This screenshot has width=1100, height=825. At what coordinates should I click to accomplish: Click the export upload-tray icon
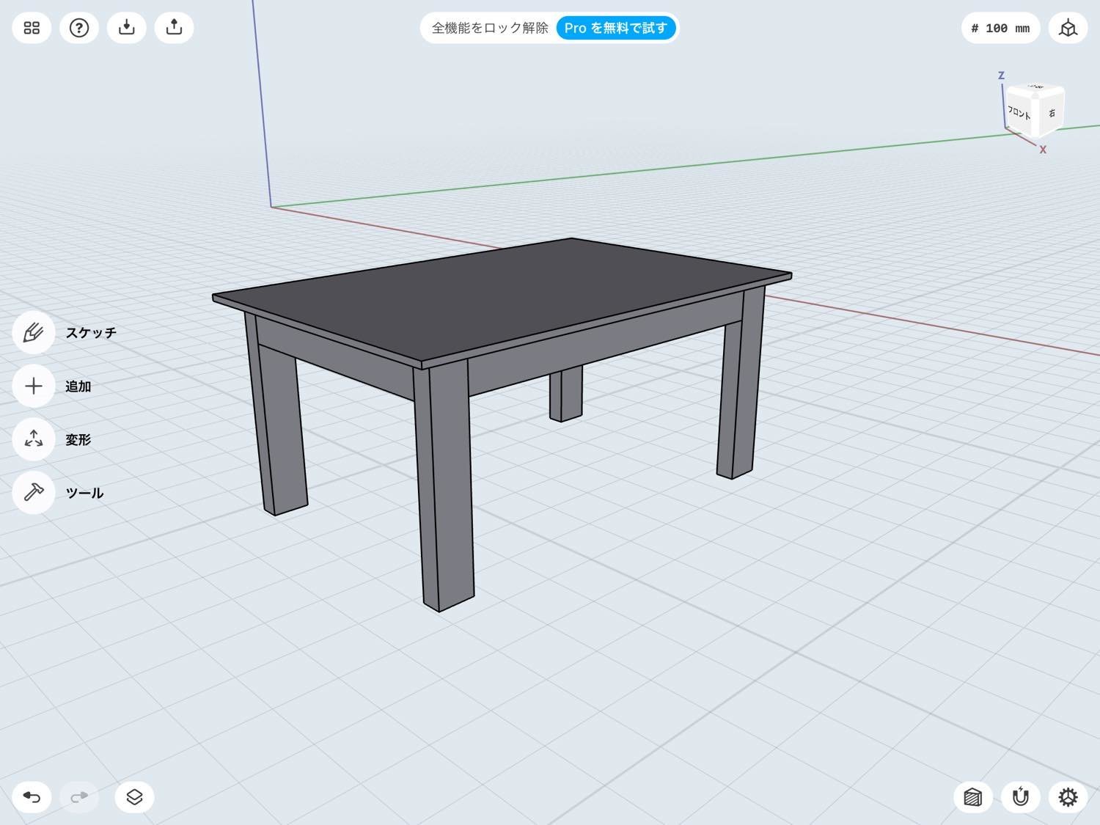[x=174, y=28]
